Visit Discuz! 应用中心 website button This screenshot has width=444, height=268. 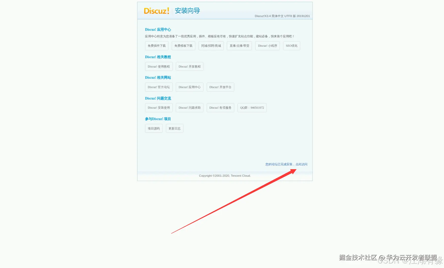click(x=190, y=87)
